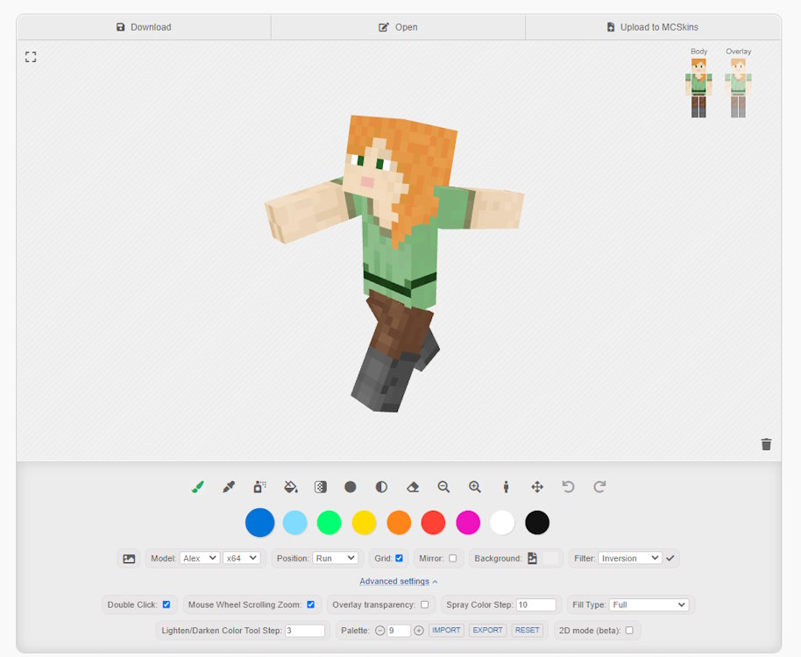The height and width of the screenshot is (657, 801).
Task: Focus the Spray Color Step field
Action: (535, 604)
